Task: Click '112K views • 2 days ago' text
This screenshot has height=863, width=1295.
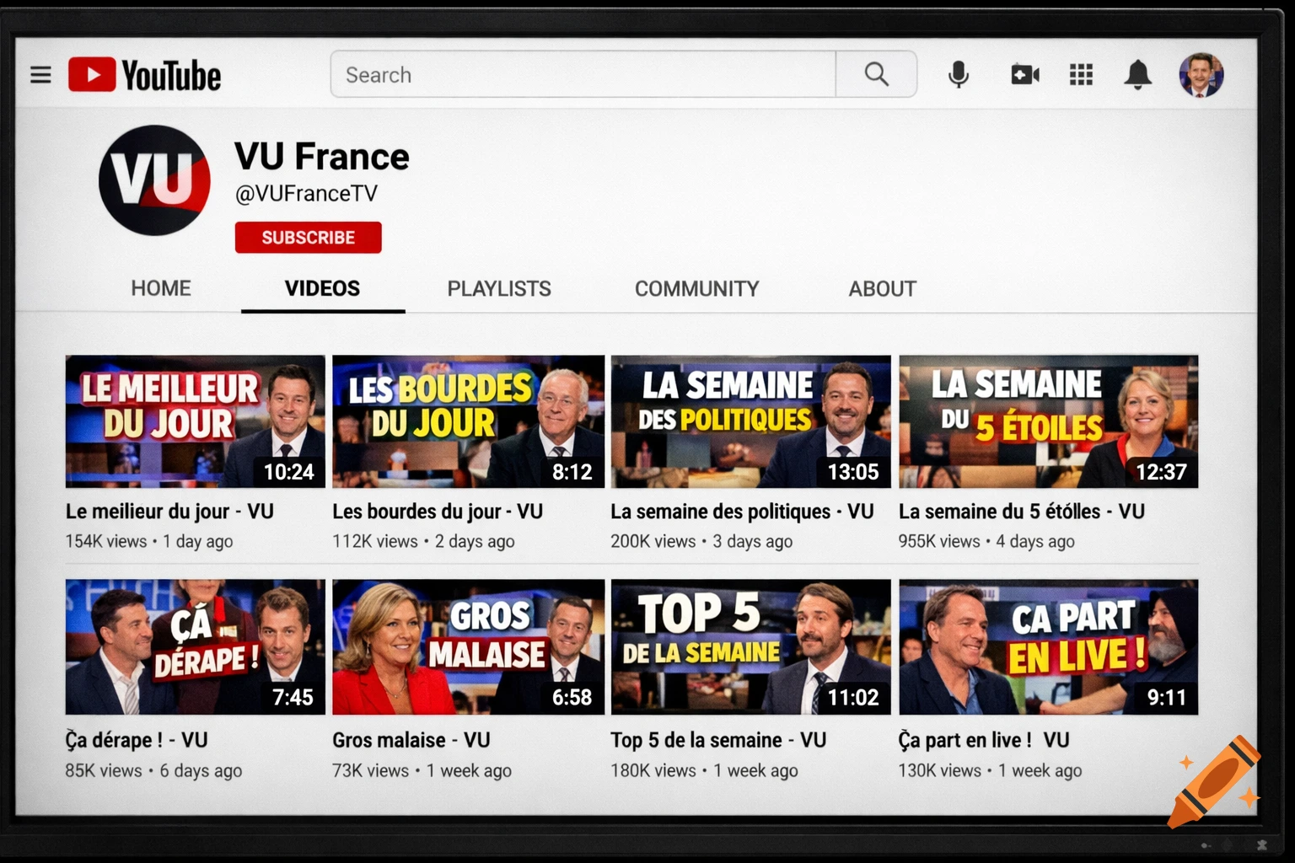Action: [423, 542]
